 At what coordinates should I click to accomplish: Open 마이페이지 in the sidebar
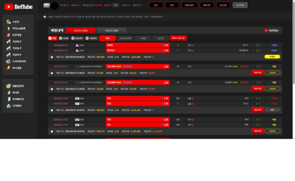point(17,99)
